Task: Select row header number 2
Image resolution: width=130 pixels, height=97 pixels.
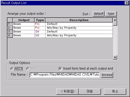Action: point(10,28)
